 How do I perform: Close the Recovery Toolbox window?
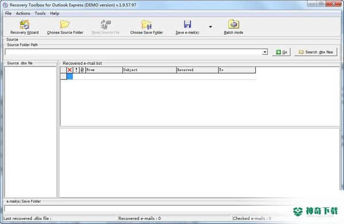(x=334, y=4)
